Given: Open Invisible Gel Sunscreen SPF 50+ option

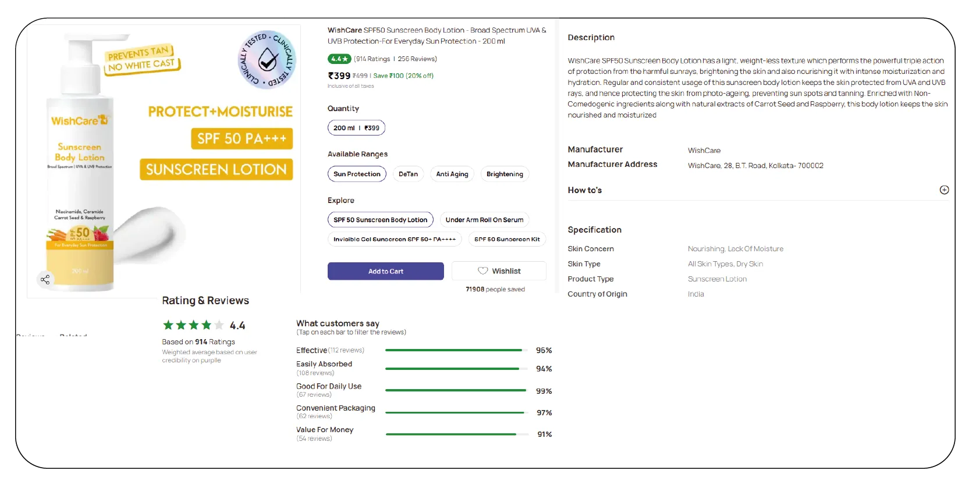Looking at the screenshot, I should pyautogui.click(x=395, y=239).
